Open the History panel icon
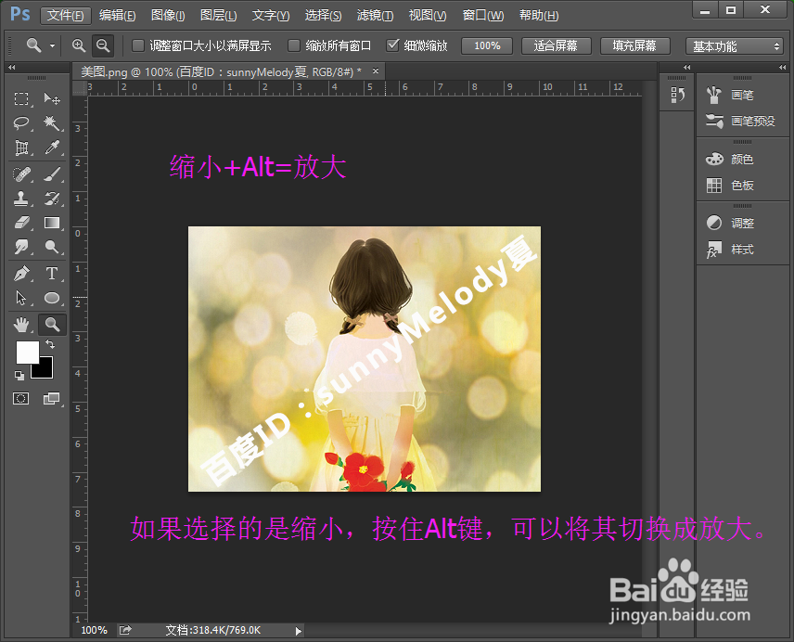Image resolution: width=794 pixels, height=642 pixels. point(677,95)
